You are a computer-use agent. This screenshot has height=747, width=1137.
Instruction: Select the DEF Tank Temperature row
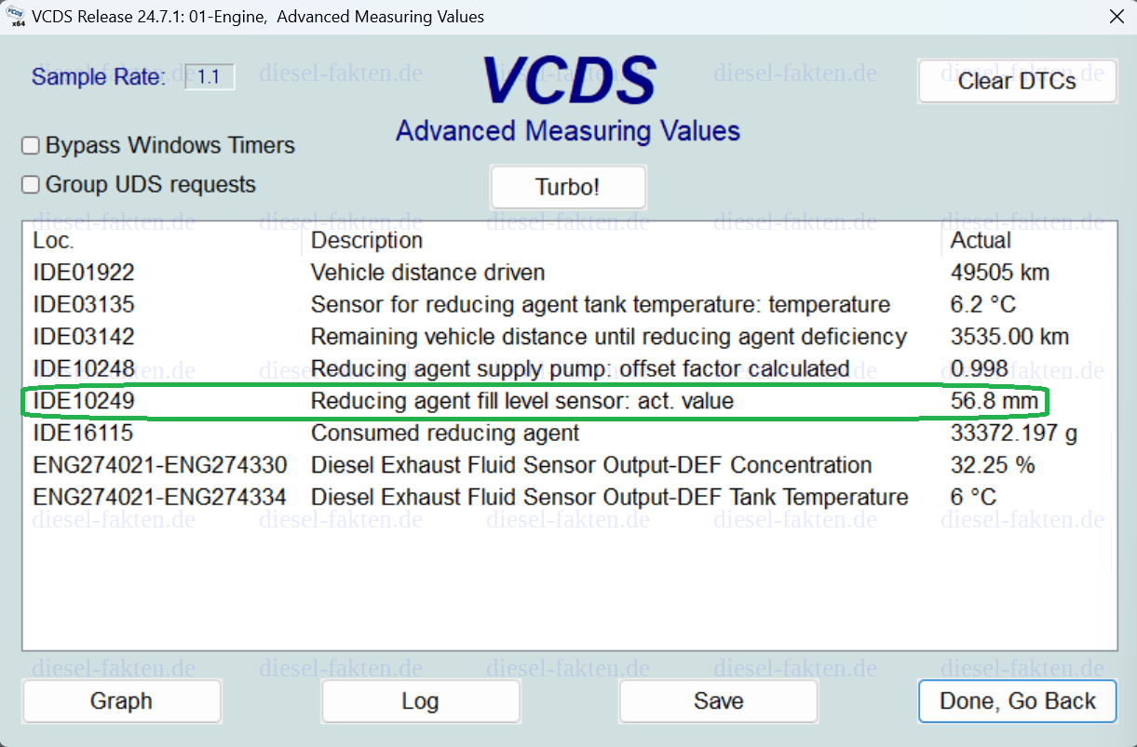point(569,498)
